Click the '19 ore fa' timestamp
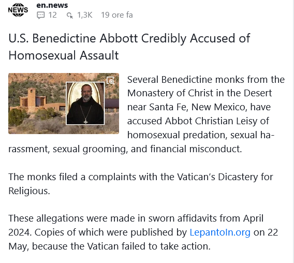Screen dimensions: 294x263 pos(117,15)
